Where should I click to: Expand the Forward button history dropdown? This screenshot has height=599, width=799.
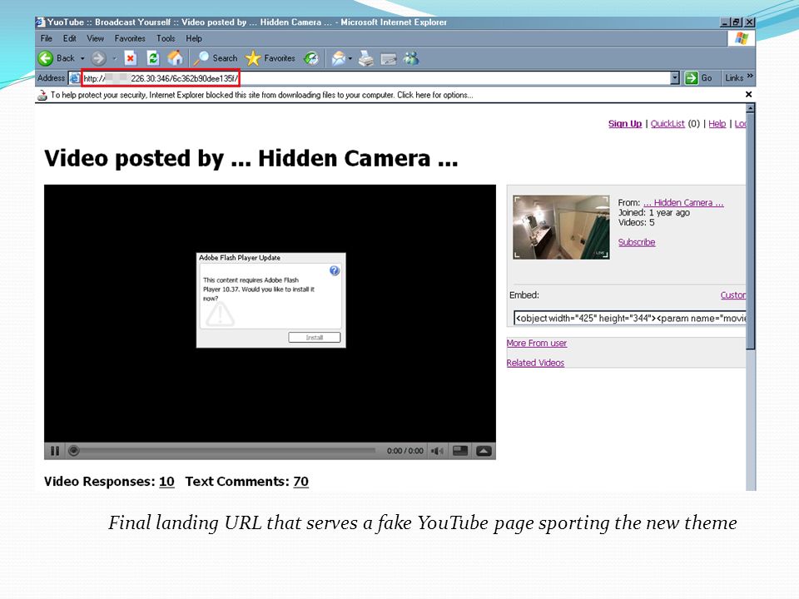(115, 58)
